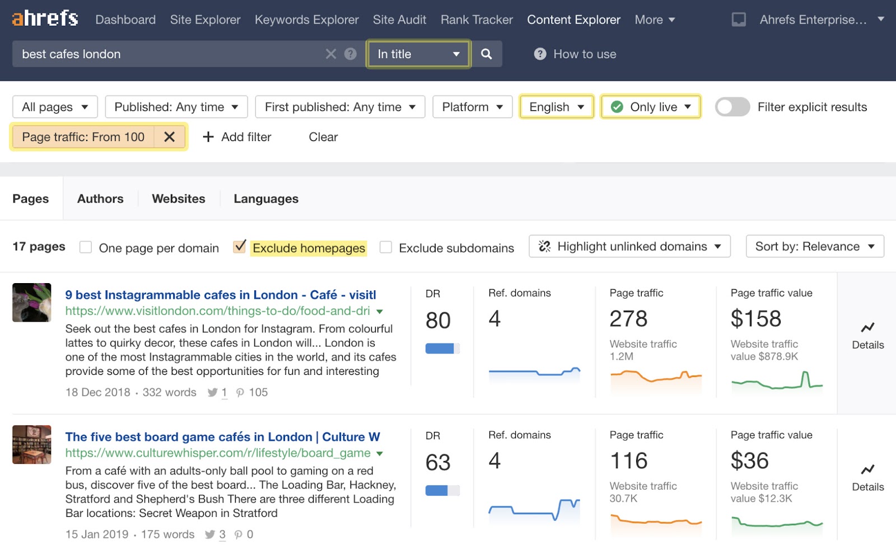The width and height of the screenshot is (896, 555).
Task: Check the Exclude subdomains box
Action: click(x=386, y=247)
